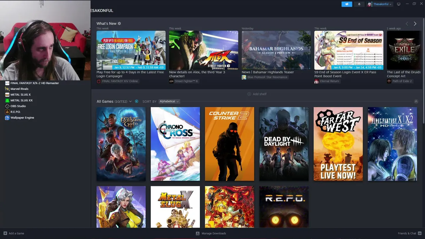Open Path of Exile Druids concept art news
Screen dimensions: 425x239
click(404, 50)
